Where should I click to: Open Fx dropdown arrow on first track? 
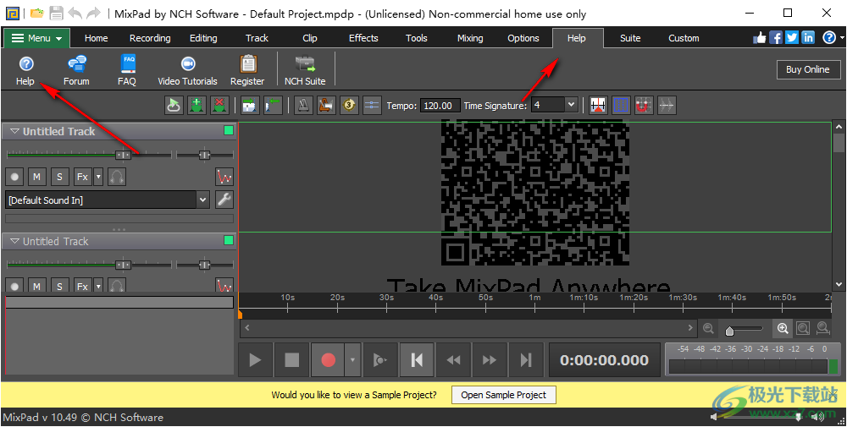pos(97,177)
